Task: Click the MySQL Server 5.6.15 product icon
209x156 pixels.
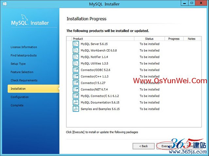Action: coord(76,44)
